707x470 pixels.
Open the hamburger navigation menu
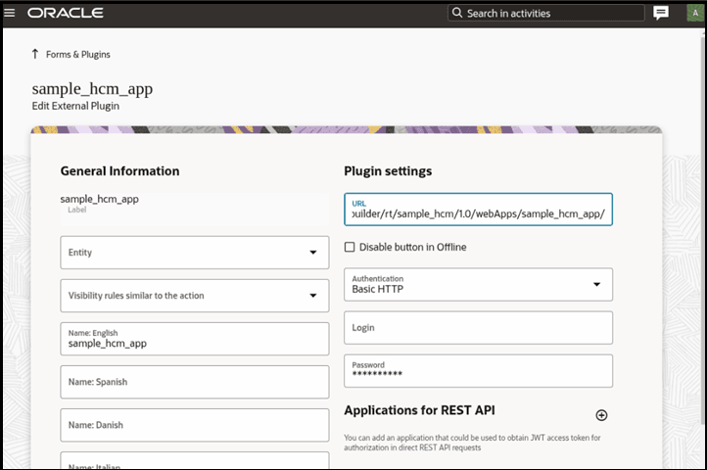pos(10,13)
